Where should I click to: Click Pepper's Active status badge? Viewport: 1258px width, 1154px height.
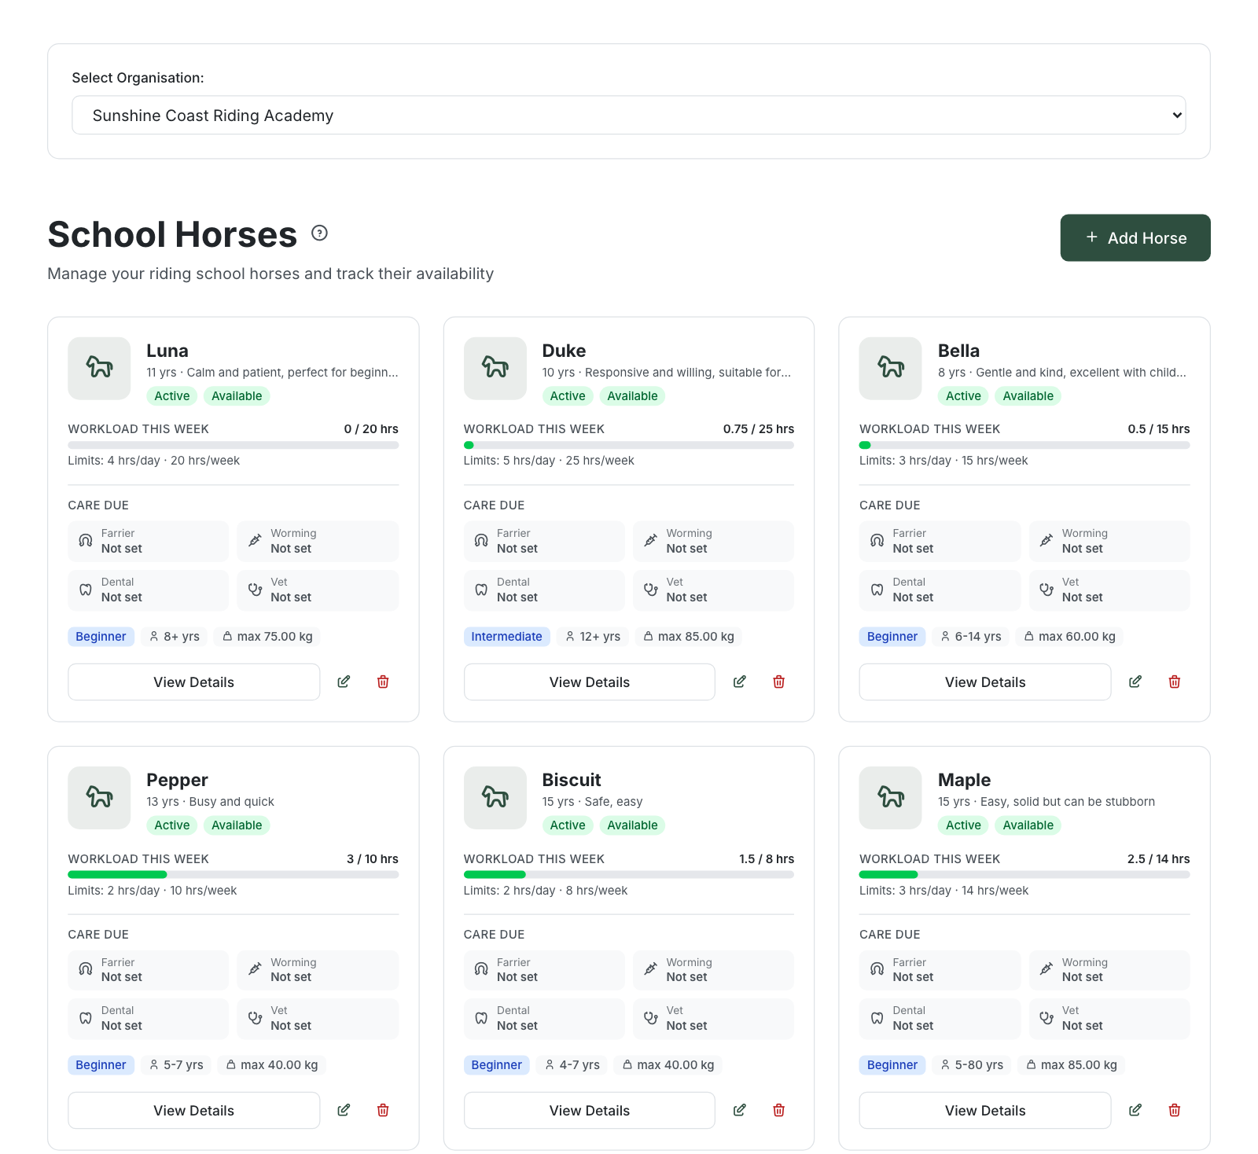(x=171, y=825)
